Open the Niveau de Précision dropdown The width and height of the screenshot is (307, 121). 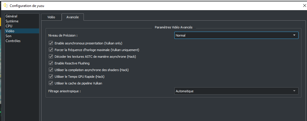coord(236,35)
